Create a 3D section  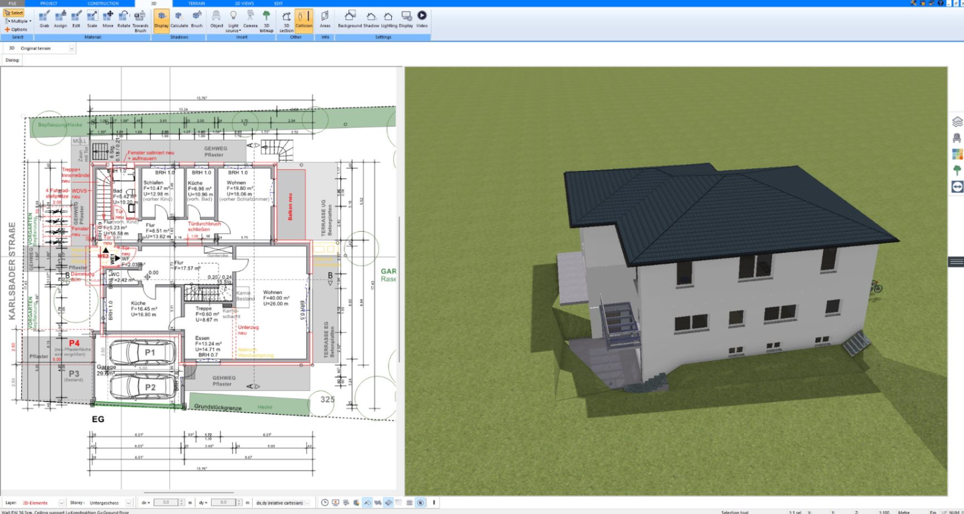point(286,21)
